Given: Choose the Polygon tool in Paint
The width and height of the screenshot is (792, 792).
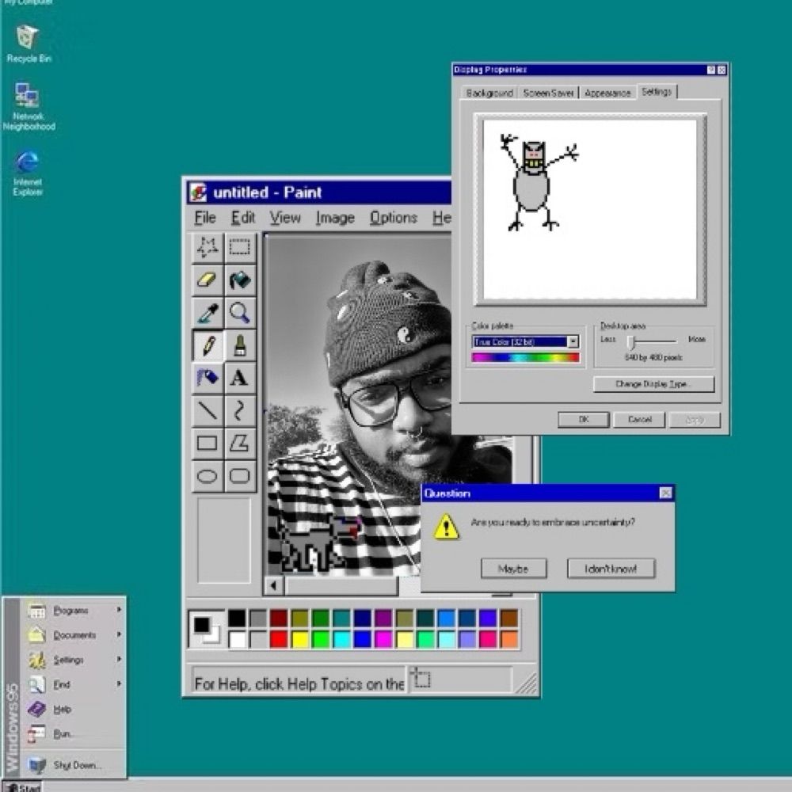Looking at the screenshot, I should point(239,444).
